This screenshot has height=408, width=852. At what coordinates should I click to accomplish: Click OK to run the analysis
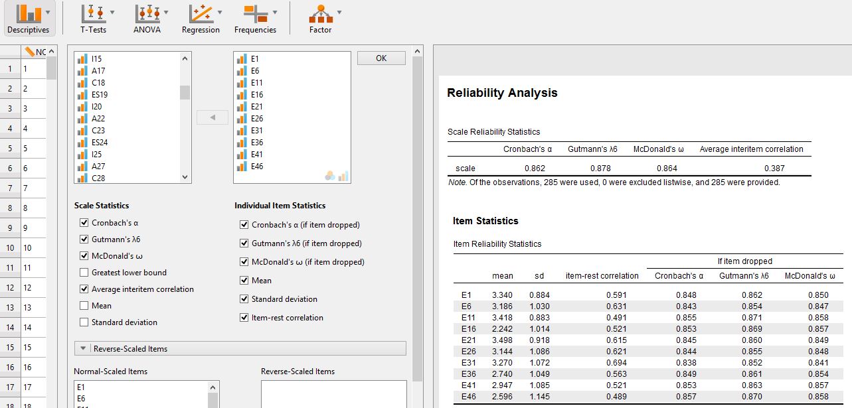[x=381, y=58]
